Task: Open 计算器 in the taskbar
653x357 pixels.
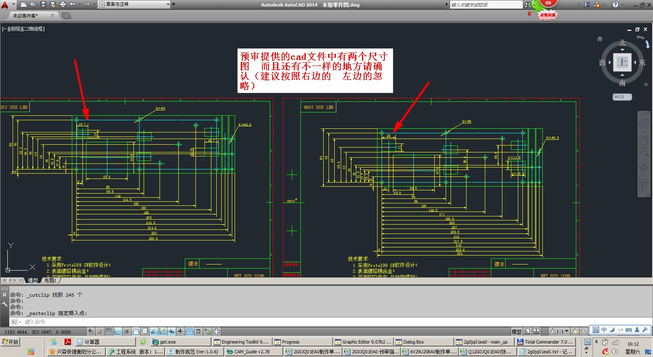Action: 105,342
